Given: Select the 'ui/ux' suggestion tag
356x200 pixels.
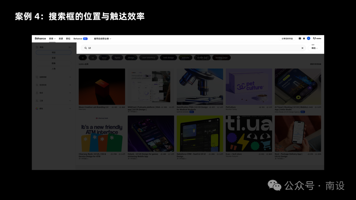Looking at the screenshot, I should coord(104,58).
